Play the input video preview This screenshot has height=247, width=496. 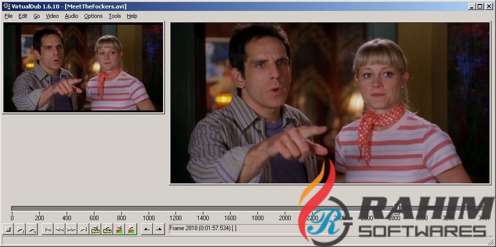coord(20,229)
